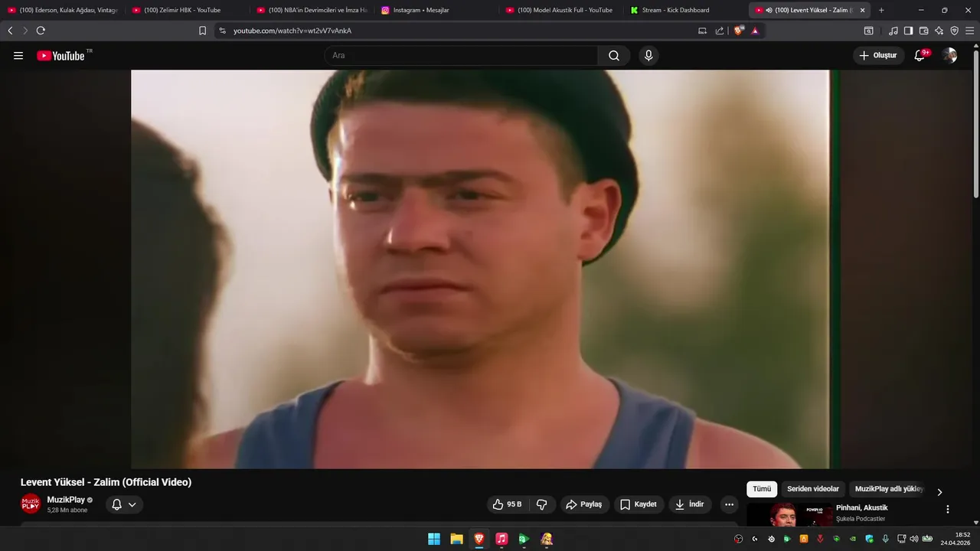Reload the current page
980x551 pixels.
click(41, 31)
